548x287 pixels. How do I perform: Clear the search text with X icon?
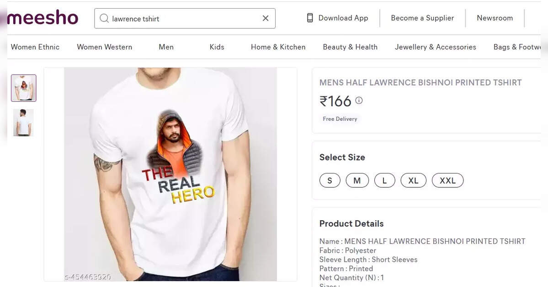coord(266,18)
